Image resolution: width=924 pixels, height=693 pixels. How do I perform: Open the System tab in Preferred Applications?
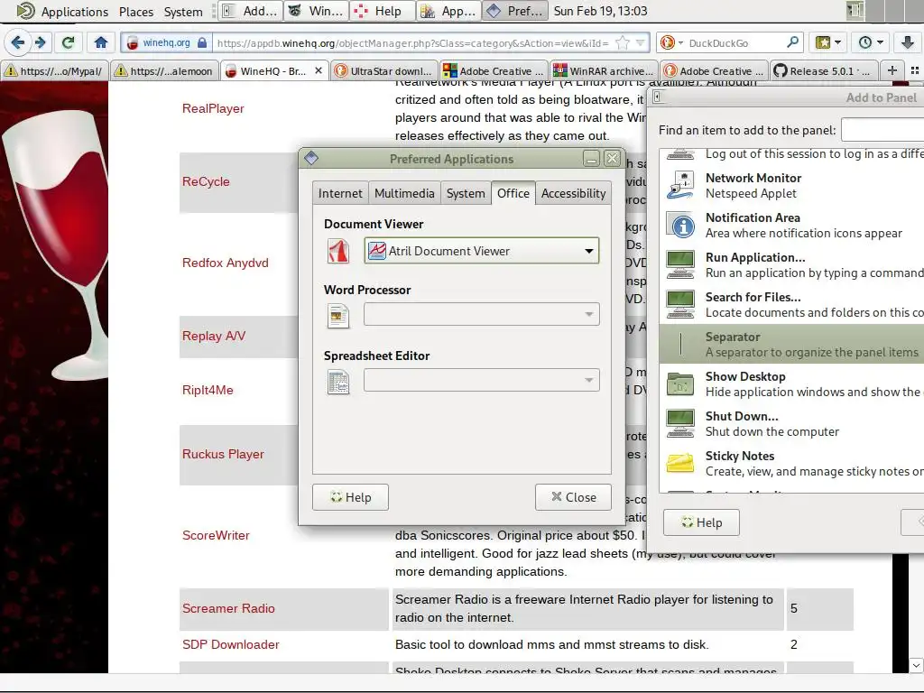coord(466,193)
